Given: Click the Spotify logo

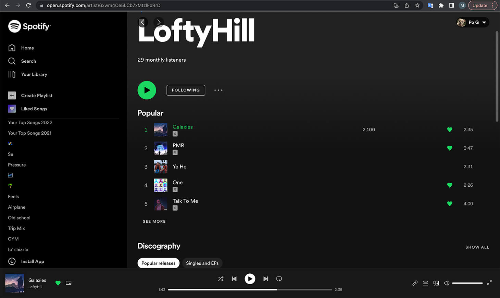Looking at the screenshot, I should [29, 26].
